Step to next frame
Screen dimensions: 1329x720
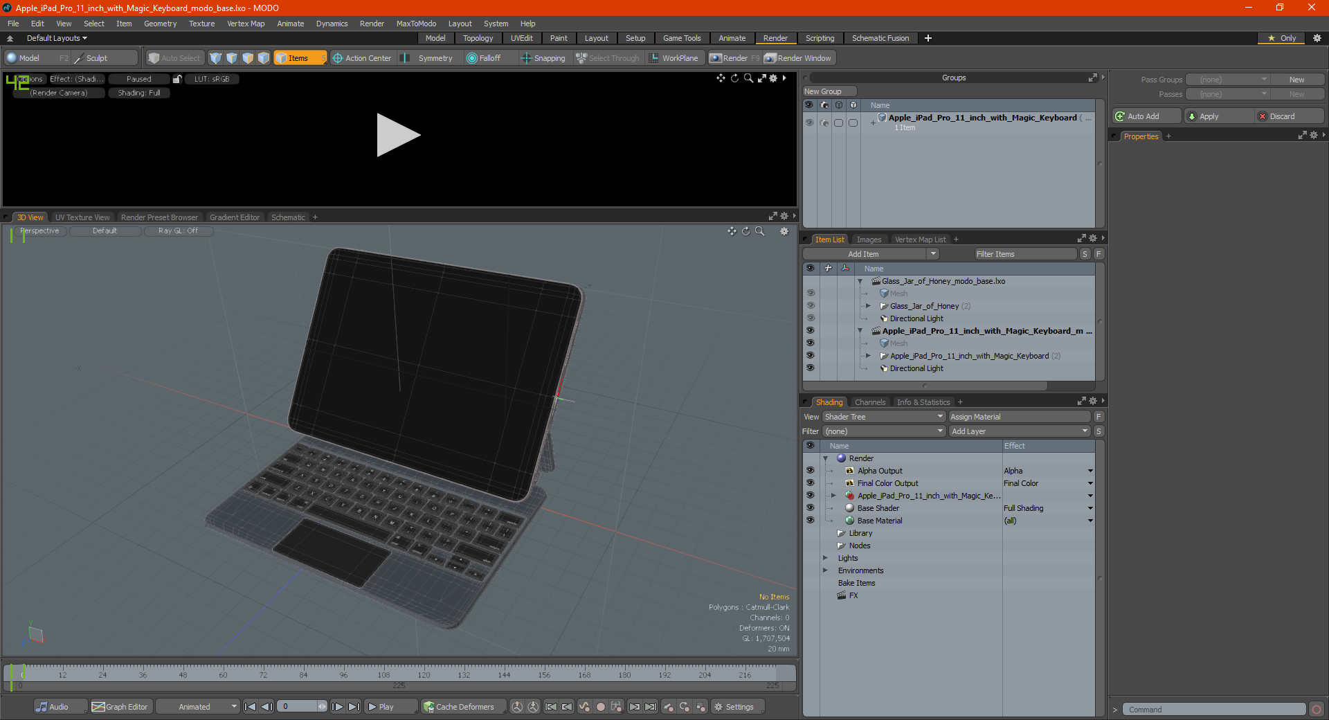pos(337,707)
